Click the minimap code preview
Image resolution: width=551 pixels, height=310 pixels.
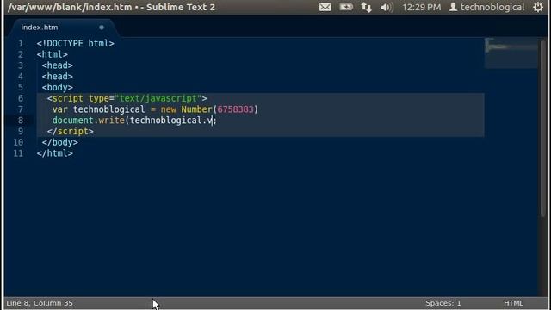[511, 53]
